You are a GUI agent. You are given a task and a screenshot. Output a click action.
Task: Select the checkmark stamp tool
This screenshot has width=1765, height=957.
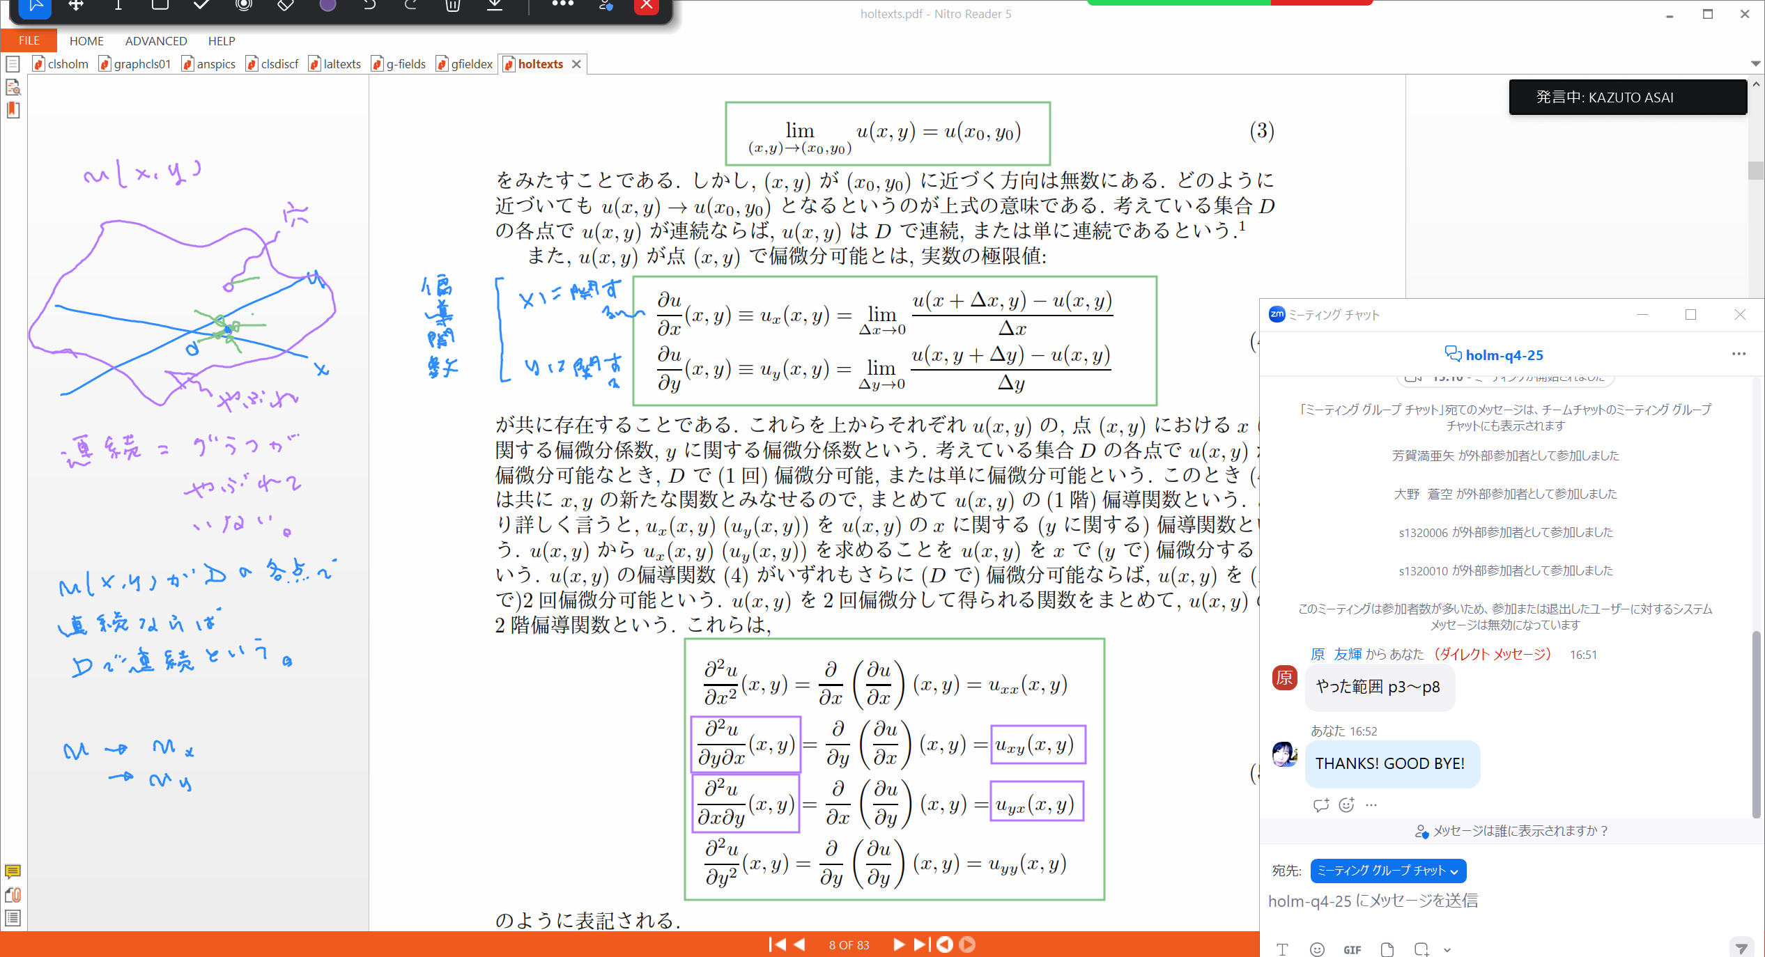pyautogui.click(x=201, y=6)
